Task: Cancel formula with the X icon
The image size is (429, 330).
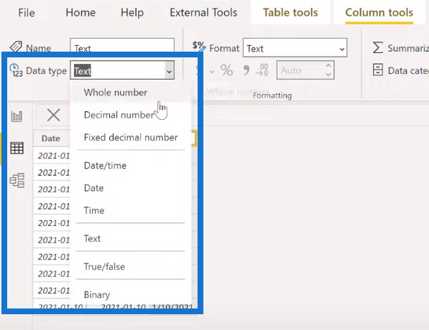Action: tap(53, 115)
